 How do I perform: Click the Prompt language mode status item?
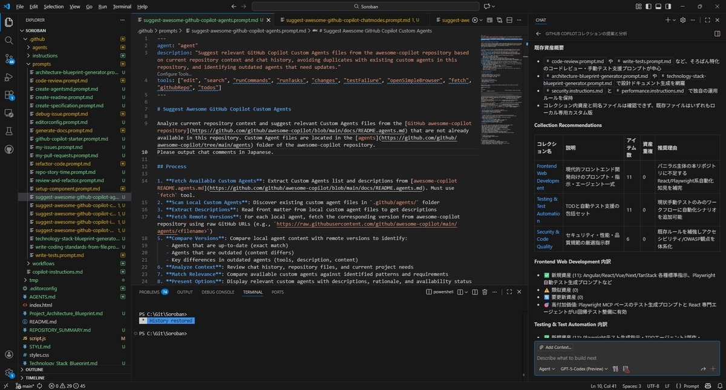(x=687, y=386)
